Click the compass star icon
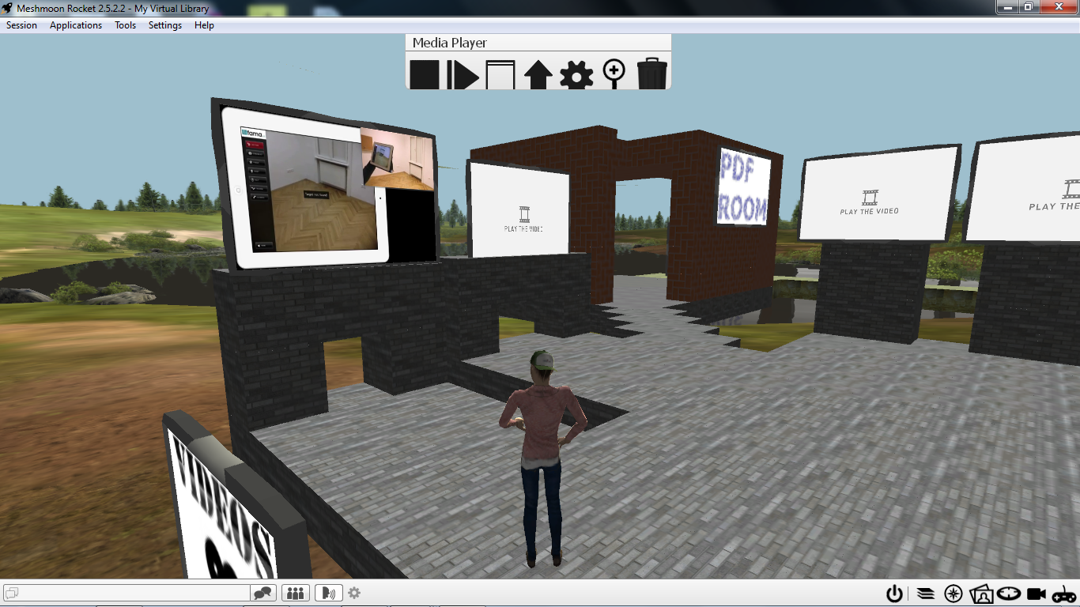Viewport: 1080px width, 607px height. (953, 594)
